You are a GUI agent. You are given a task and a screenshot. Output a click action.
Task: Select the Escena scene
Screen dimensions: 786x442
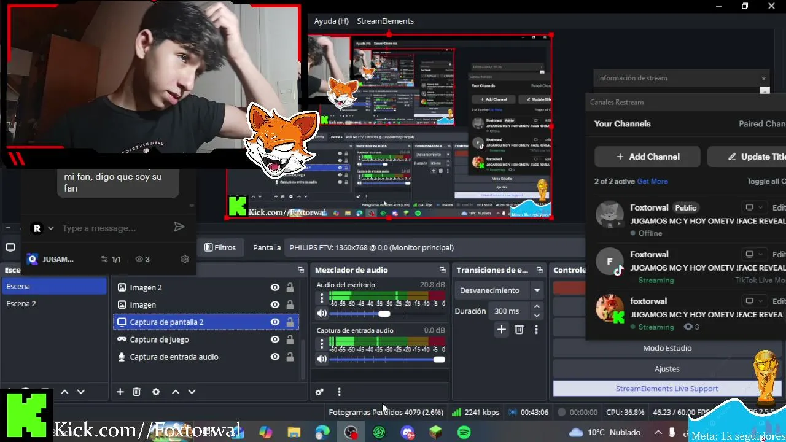tap(54, 286)
